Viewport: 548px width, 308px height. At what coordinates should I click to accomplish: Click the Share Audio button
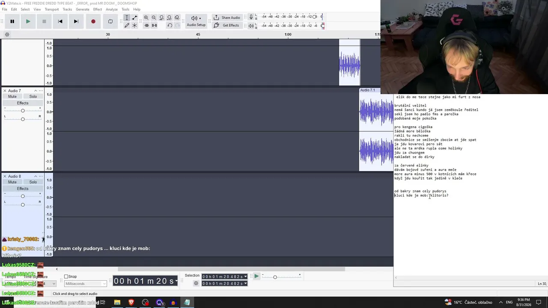227,18
